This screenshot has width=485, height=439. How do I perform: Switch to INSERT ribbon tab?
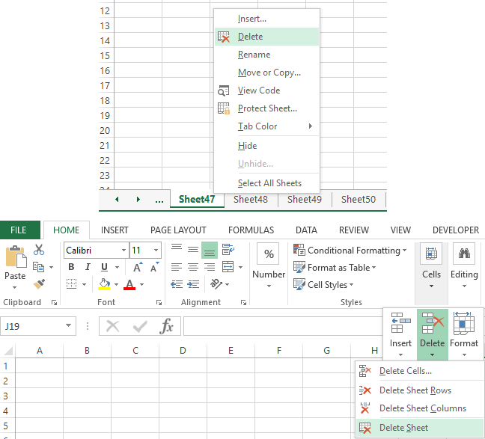click(115, 230)
